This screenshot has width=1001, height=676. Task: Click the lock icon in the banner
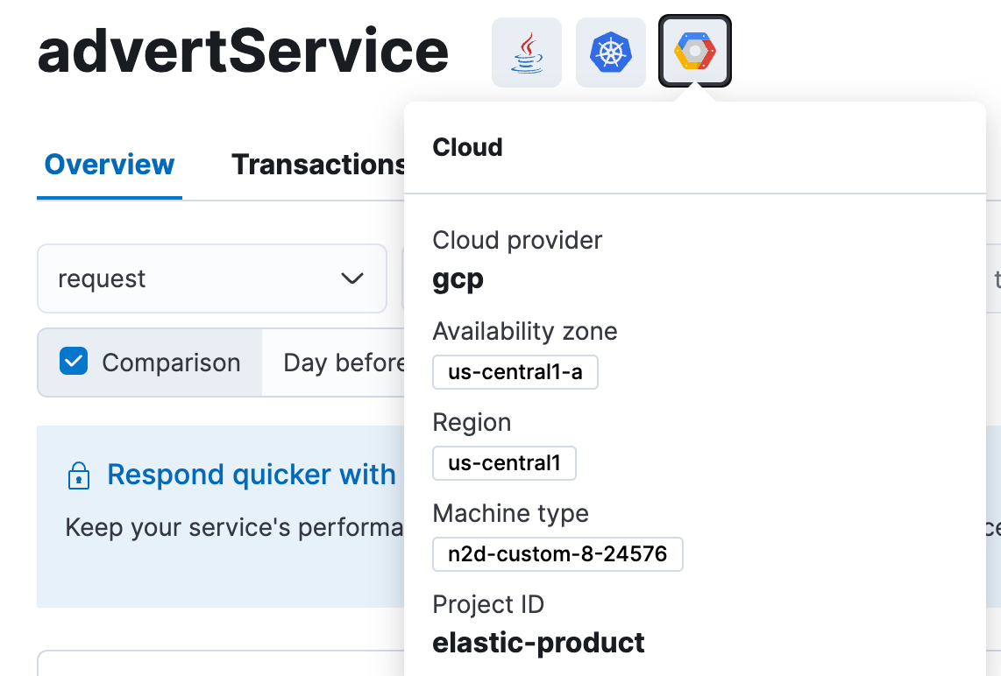coord(79,474)
